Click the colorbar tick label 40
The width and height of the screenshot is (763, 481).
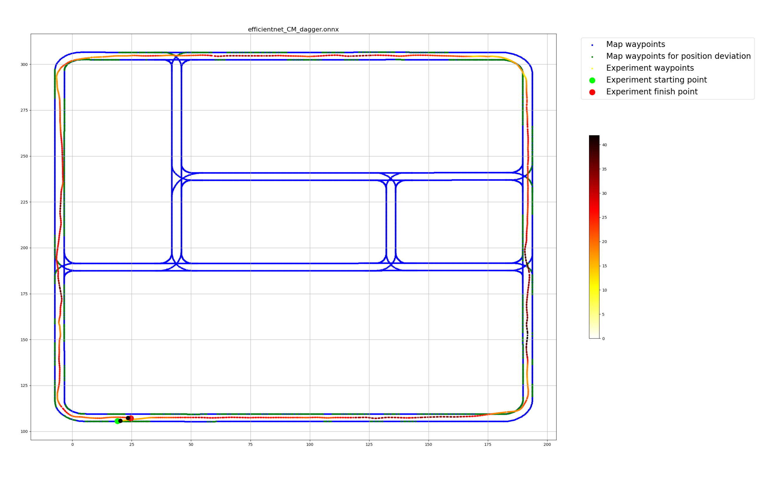(x=604, y=145)
